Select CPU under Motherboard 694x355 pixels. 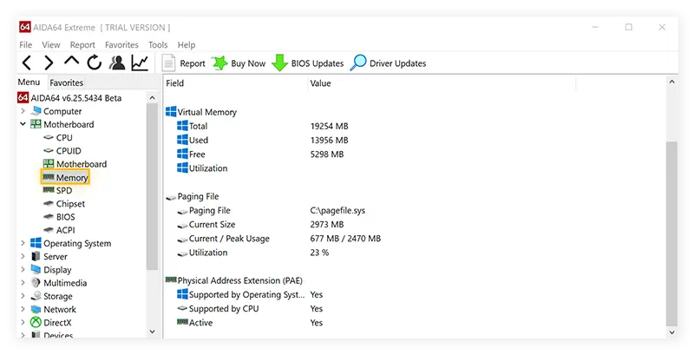coord(58,138)
